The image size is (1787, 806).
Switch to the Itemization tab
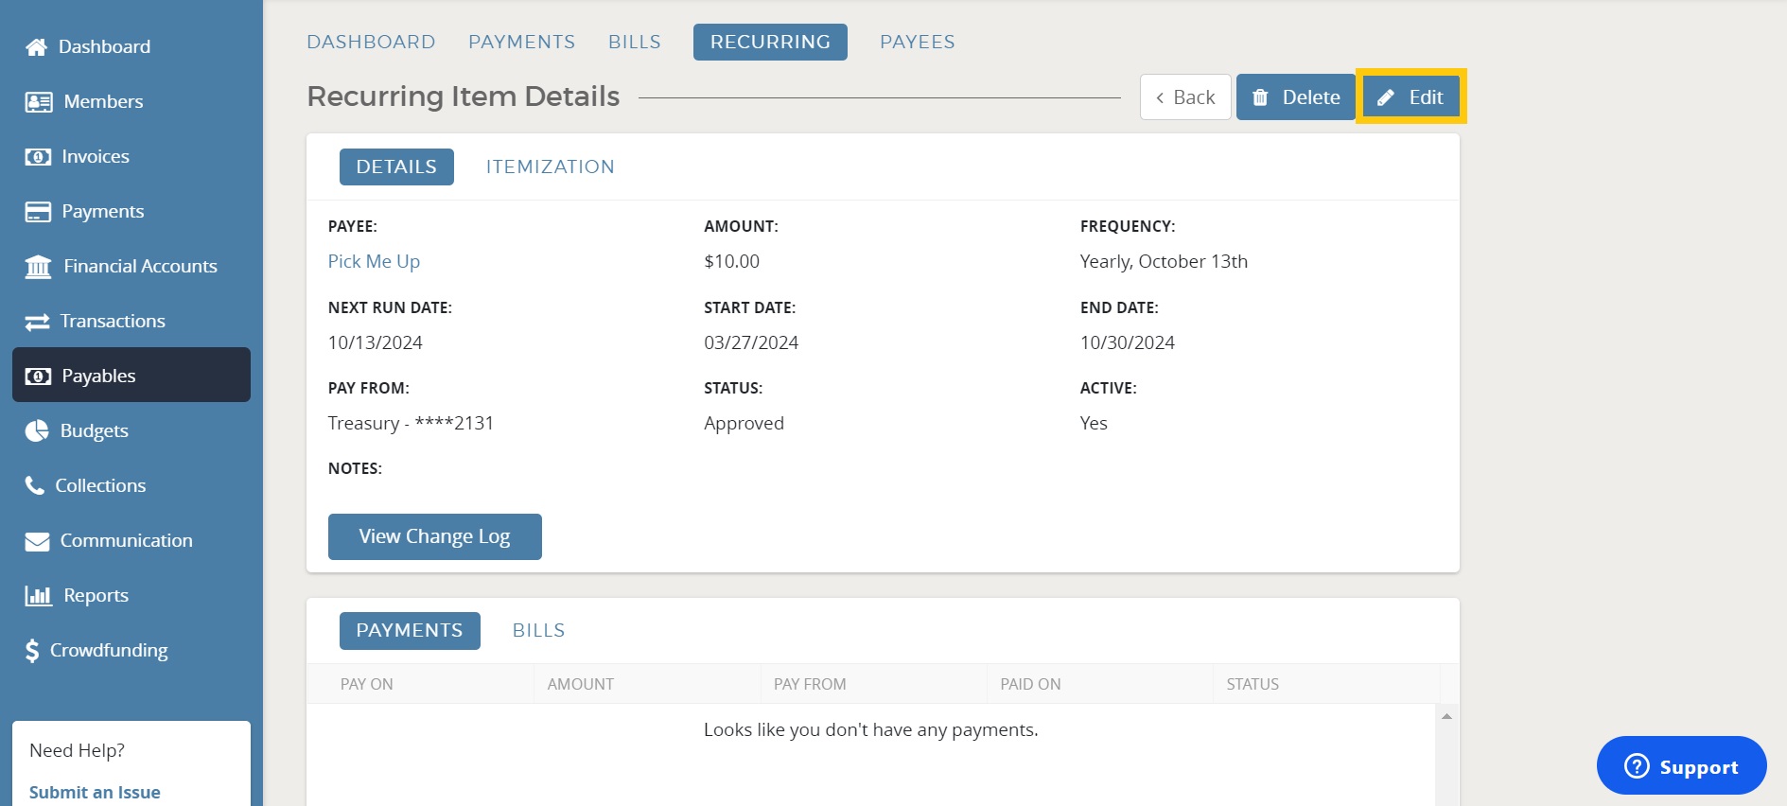(550, 166)
